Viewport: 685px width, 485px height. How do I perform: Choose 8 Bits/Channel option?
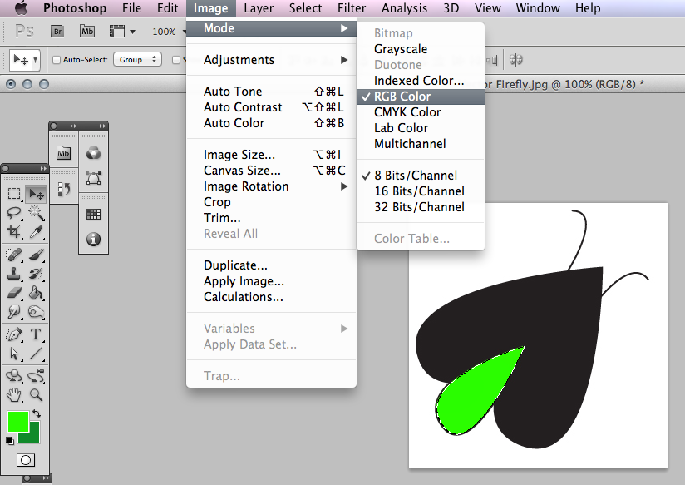point(419,176)
